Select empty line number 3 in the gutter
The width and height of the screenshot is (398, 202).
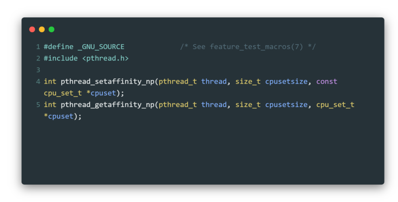pos(38,70)
